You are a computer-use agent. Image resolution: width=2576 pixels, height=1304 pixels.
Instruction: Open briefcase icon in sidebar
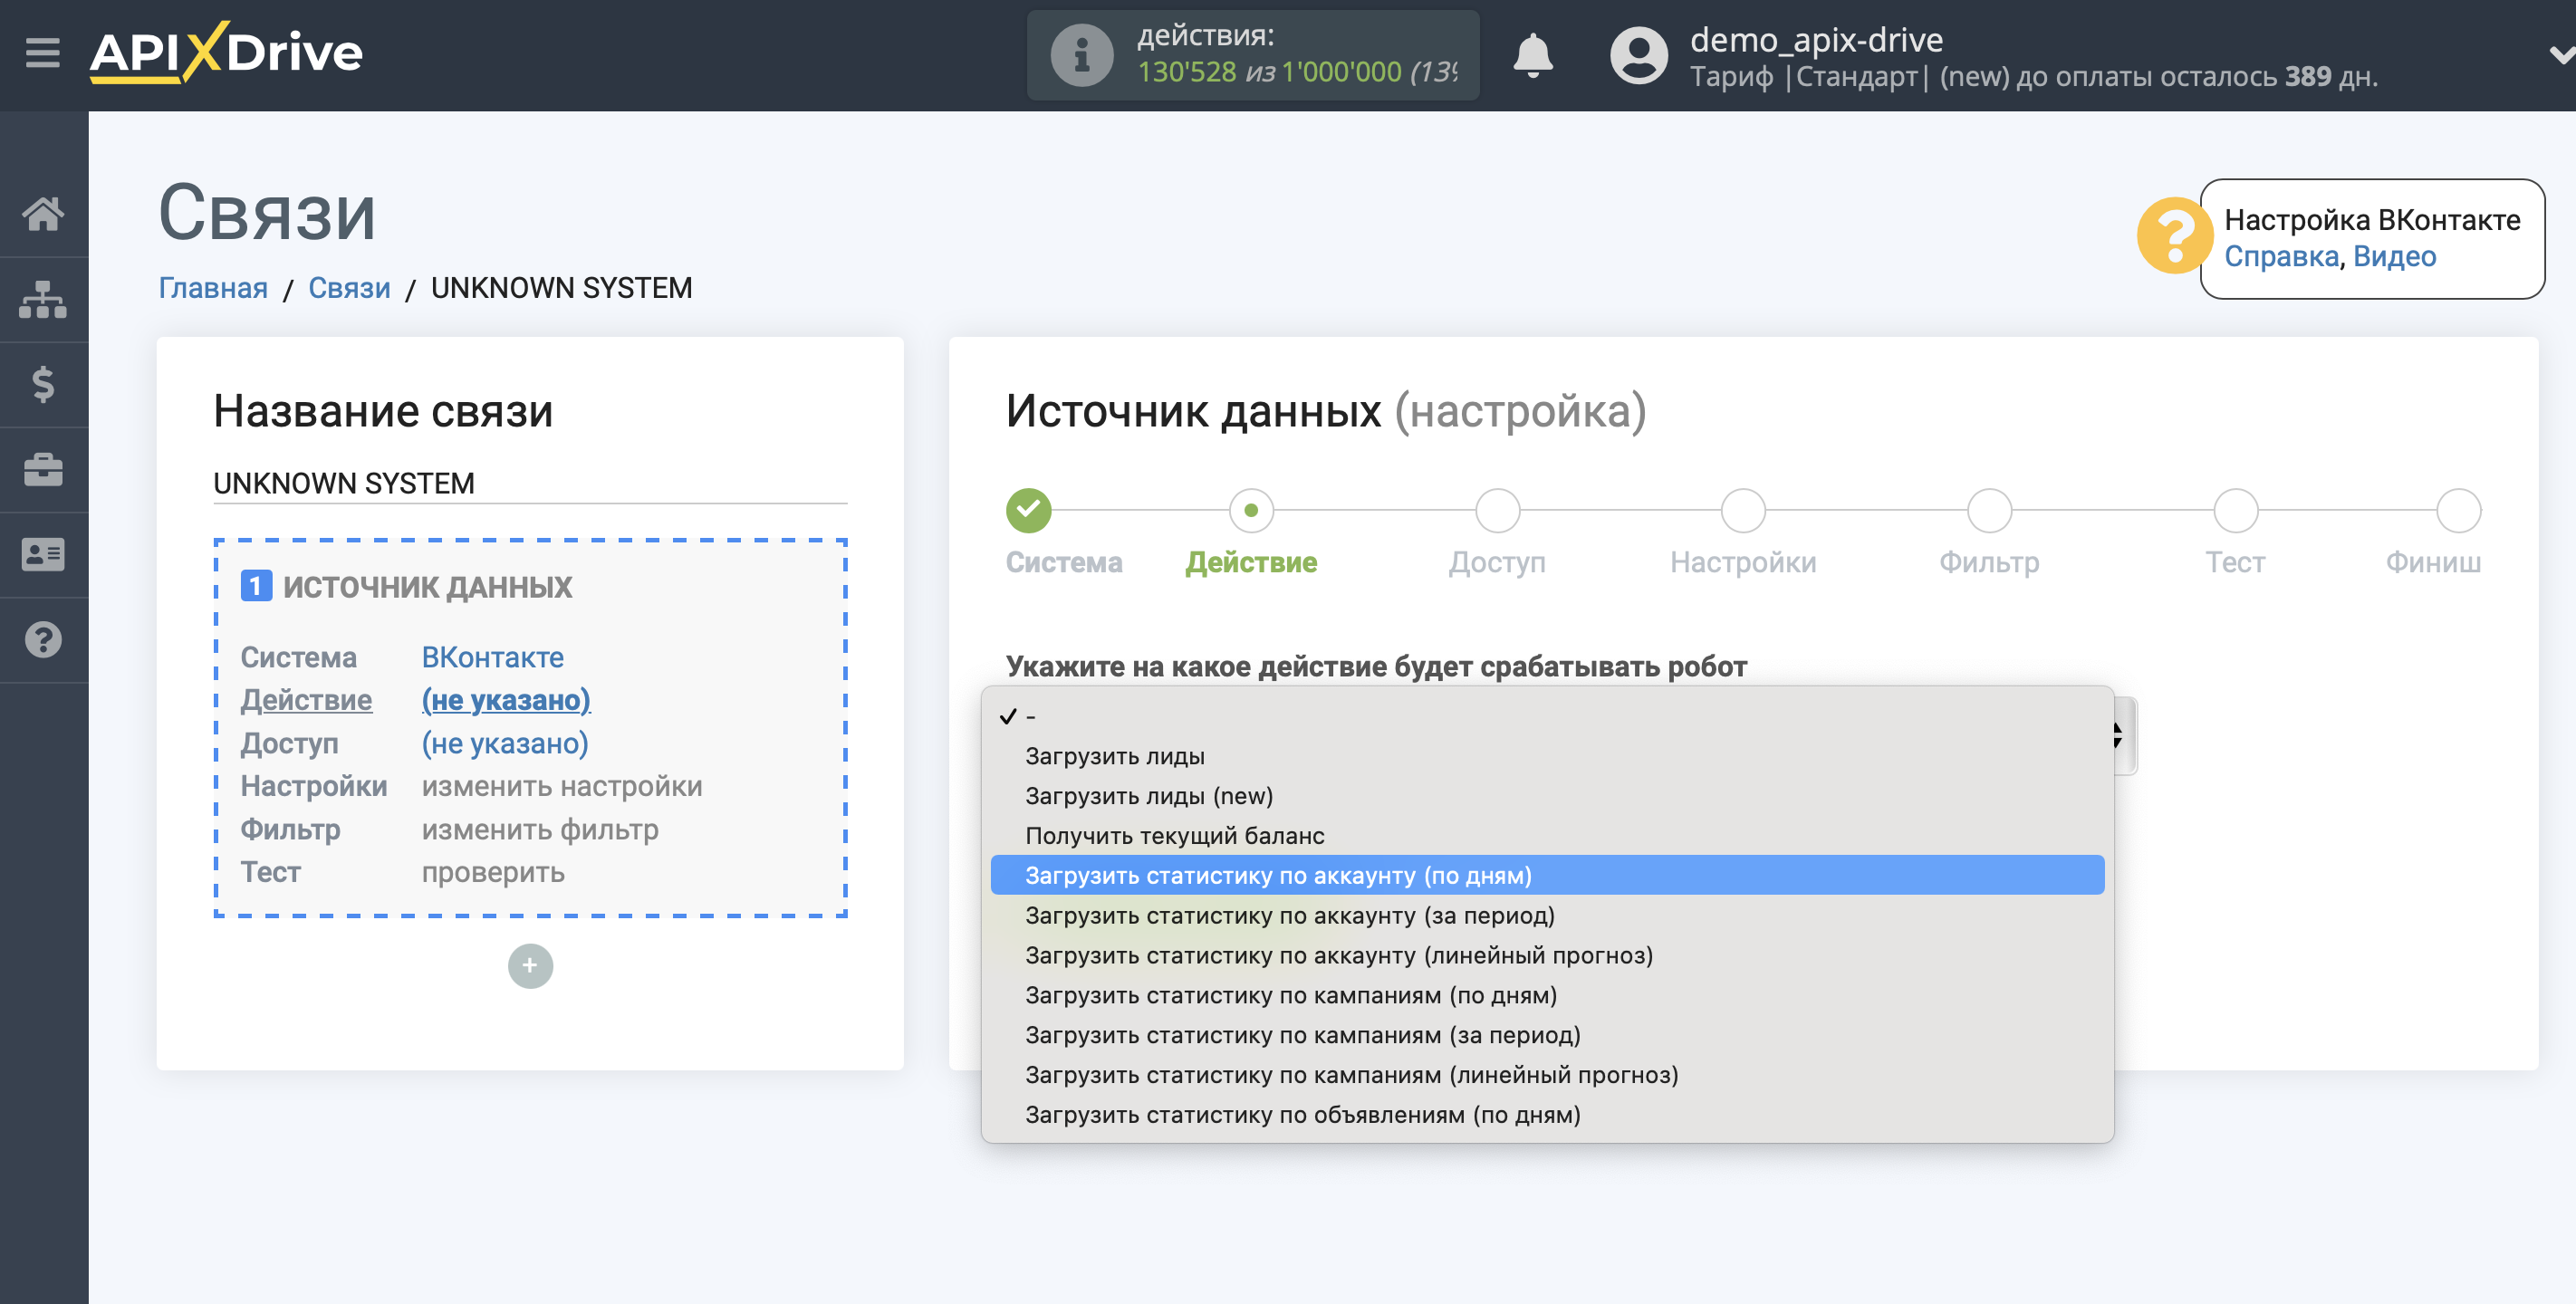pyautogui.click(x=43, y=469)
